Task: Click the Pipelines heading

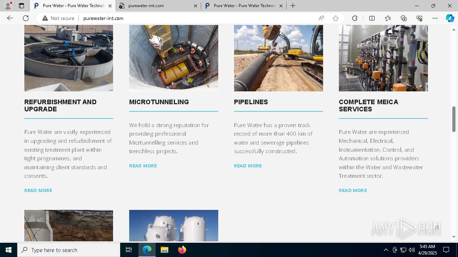Action: [x=251, y=102]
